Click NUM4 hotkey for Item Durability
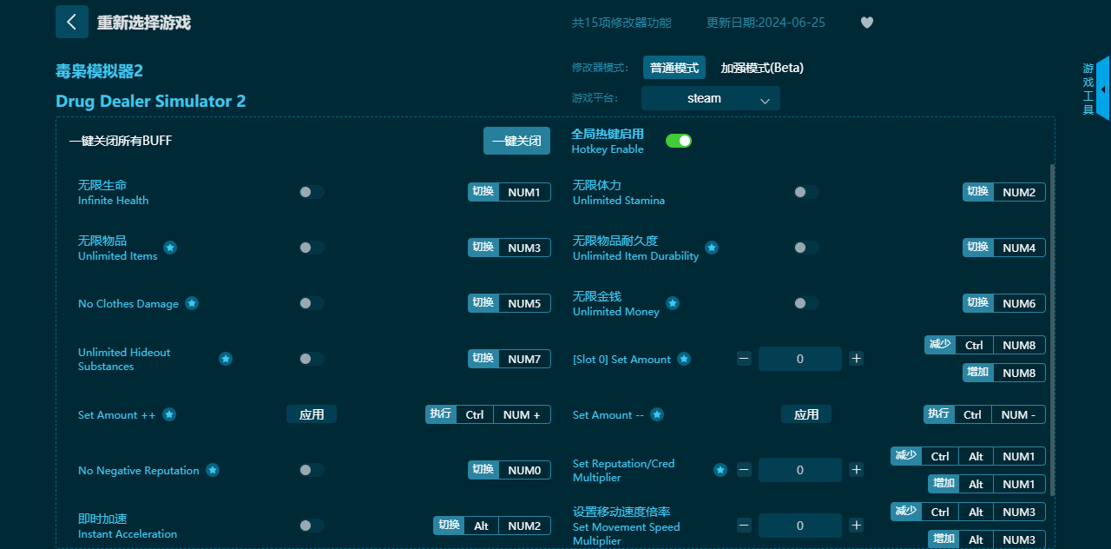 click(x=1004, y=248)
